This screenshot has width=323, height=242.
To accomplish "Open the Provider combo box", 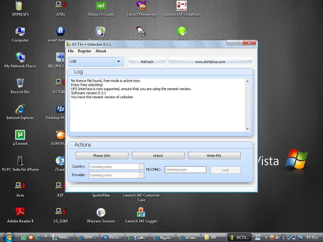I will click(x=116, y=175).
